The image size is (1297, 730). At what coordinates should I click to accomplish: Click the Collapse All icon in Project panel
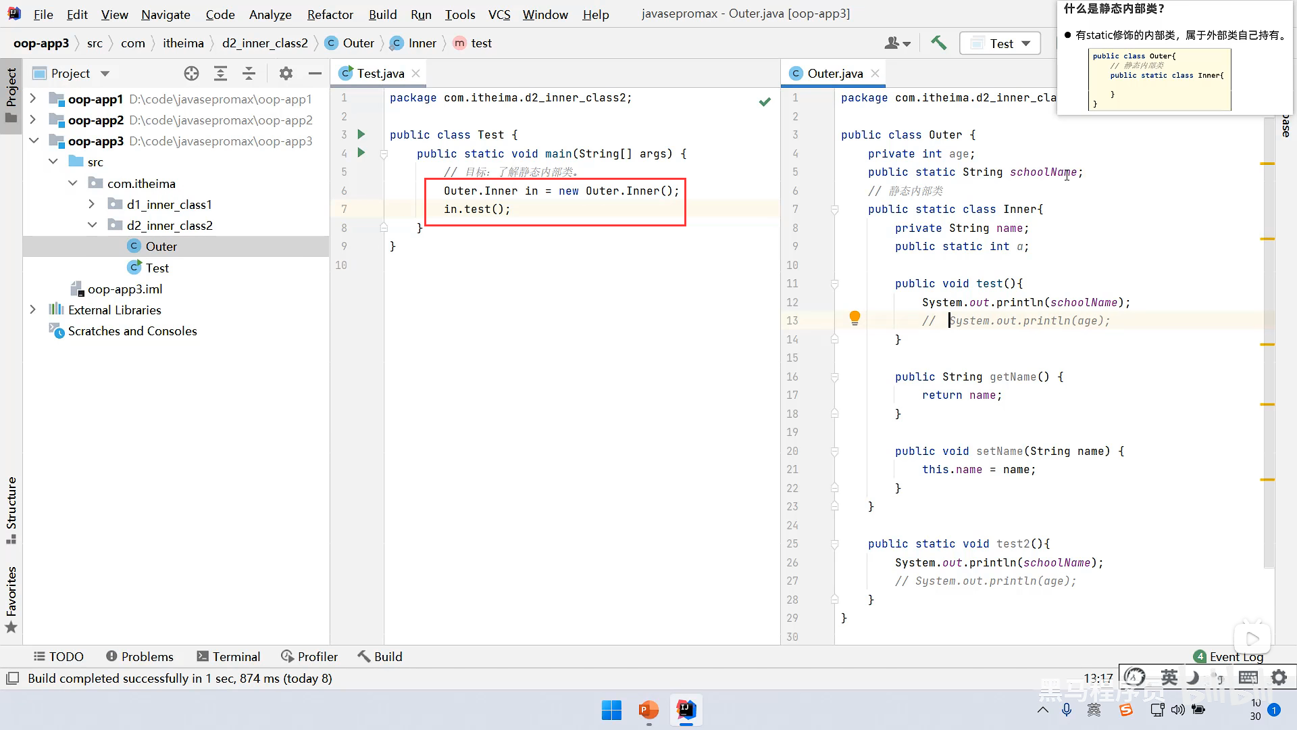(249, 74)
